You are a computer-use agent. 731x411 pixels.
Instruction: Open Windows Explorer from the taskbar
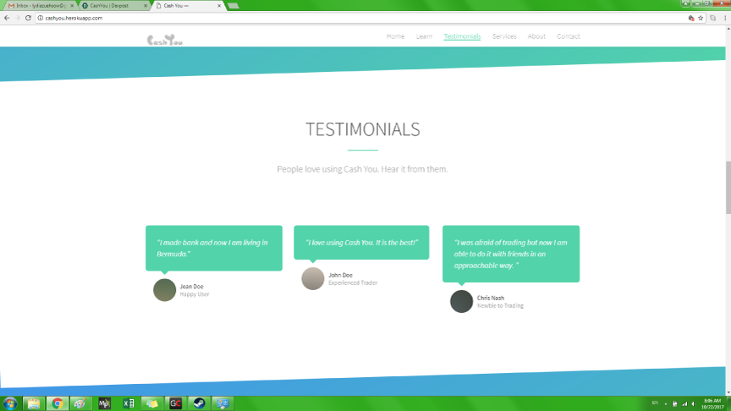(x=33, y=403)
